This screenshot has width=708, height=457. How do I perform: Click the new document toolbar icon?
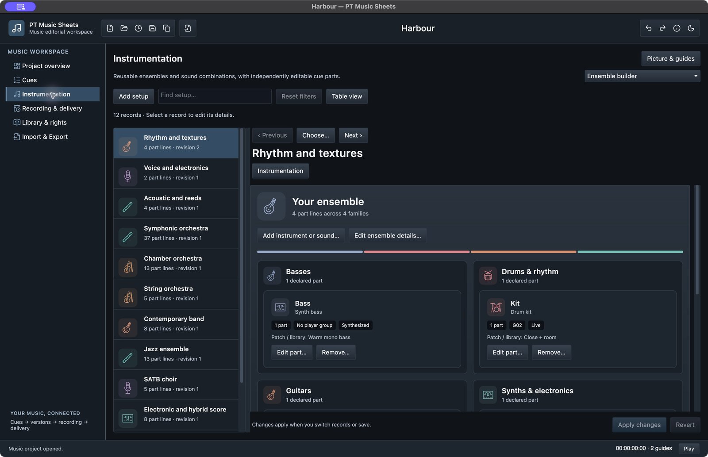[110, 28]
